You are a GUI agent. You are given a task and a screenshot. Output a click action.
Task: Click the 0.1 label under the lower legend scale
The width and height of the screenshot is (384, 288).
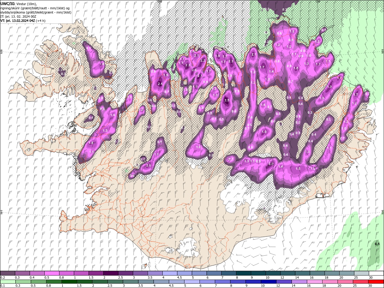2,286
